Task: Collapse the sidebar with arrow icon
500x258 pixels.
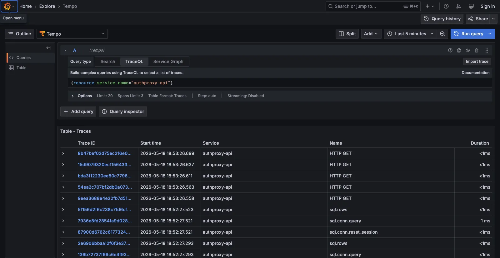Action: (49, 48)
